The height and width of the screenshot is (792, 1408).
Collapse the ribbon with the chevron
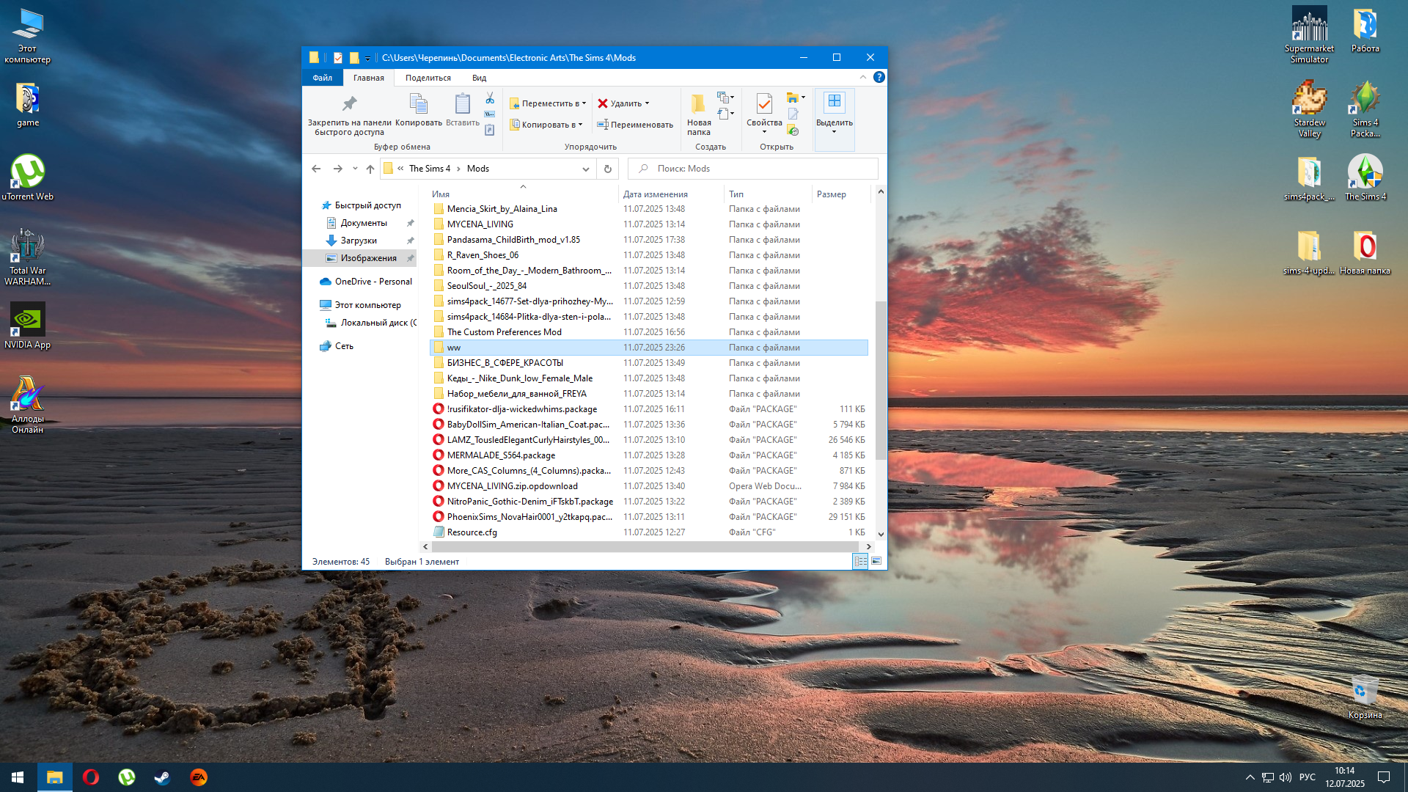coord(862,77)
